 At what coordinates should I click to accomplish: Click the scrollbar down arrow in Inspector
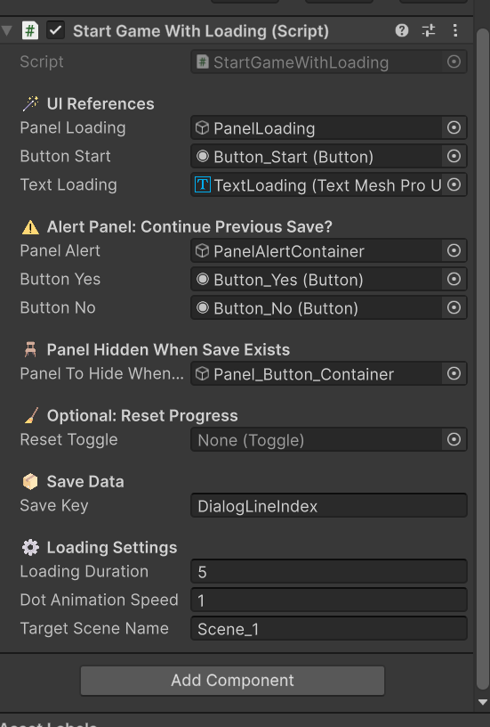coord(483,702)
